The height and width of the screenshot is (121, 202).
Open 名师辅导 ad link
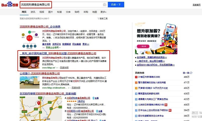(x=152, y=57)
